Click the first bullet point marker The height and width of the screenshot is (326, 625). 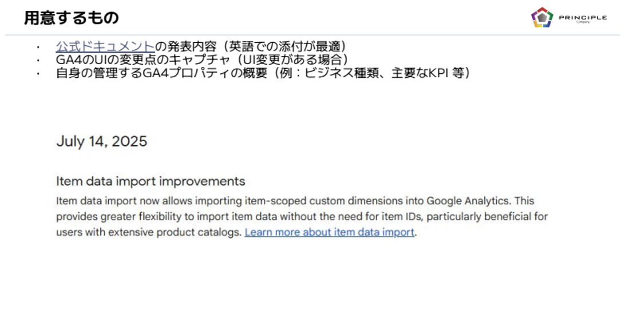pos(39,47)
